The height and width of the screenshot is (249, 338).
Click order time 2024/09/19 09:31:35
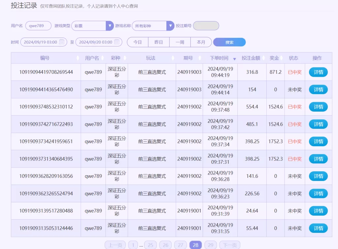click(x=220, y=228)
